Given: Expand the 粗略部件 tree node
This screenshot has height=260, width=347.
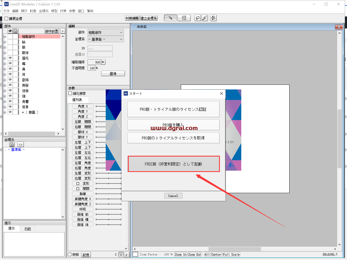Looking at the screenshot, I should [5, 37].
